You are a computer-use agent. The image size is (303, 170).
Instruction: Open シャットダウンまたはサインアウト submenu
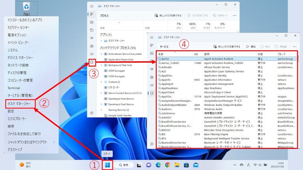(31, 142)
